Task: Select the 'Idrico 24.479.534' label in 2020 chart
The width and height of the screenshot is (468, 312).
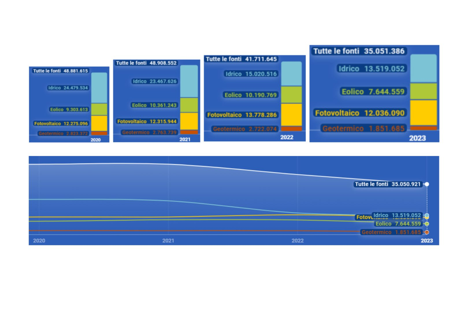Action: click(68, 88)
